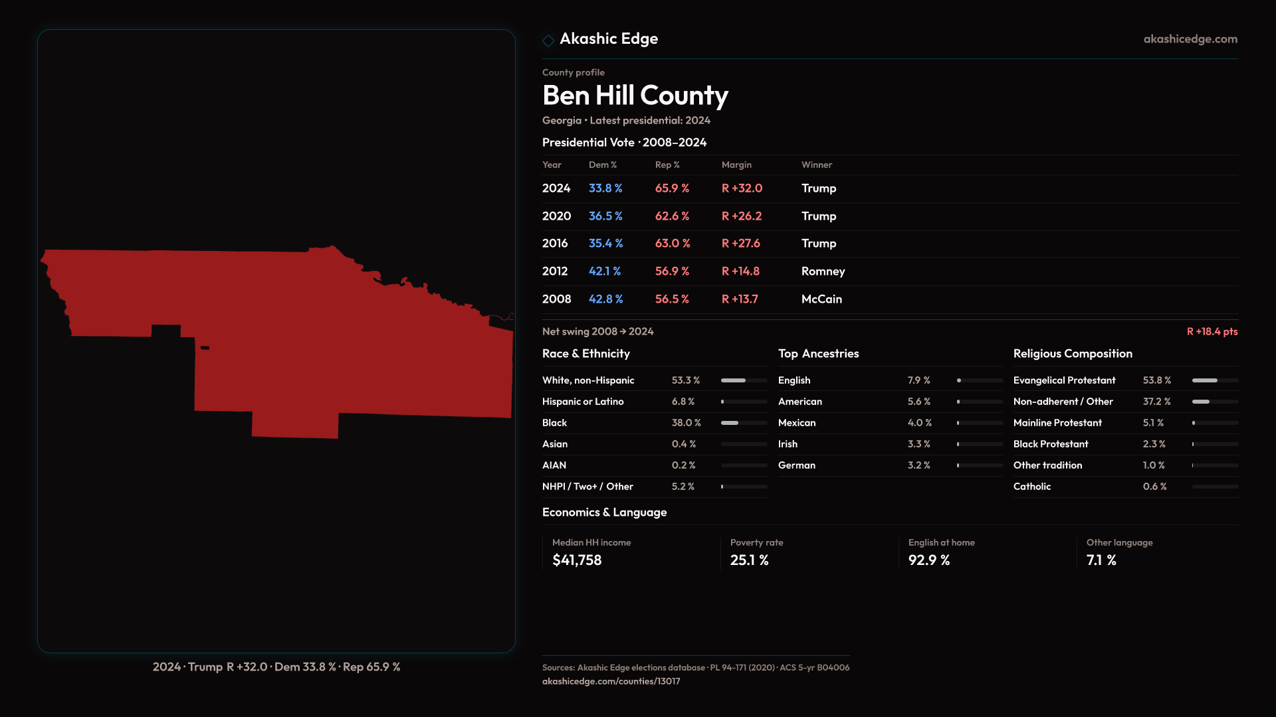1276x717 pixels.
Task: Click the Akashic Edge diamond logo icon
Action: coord(548,40)
